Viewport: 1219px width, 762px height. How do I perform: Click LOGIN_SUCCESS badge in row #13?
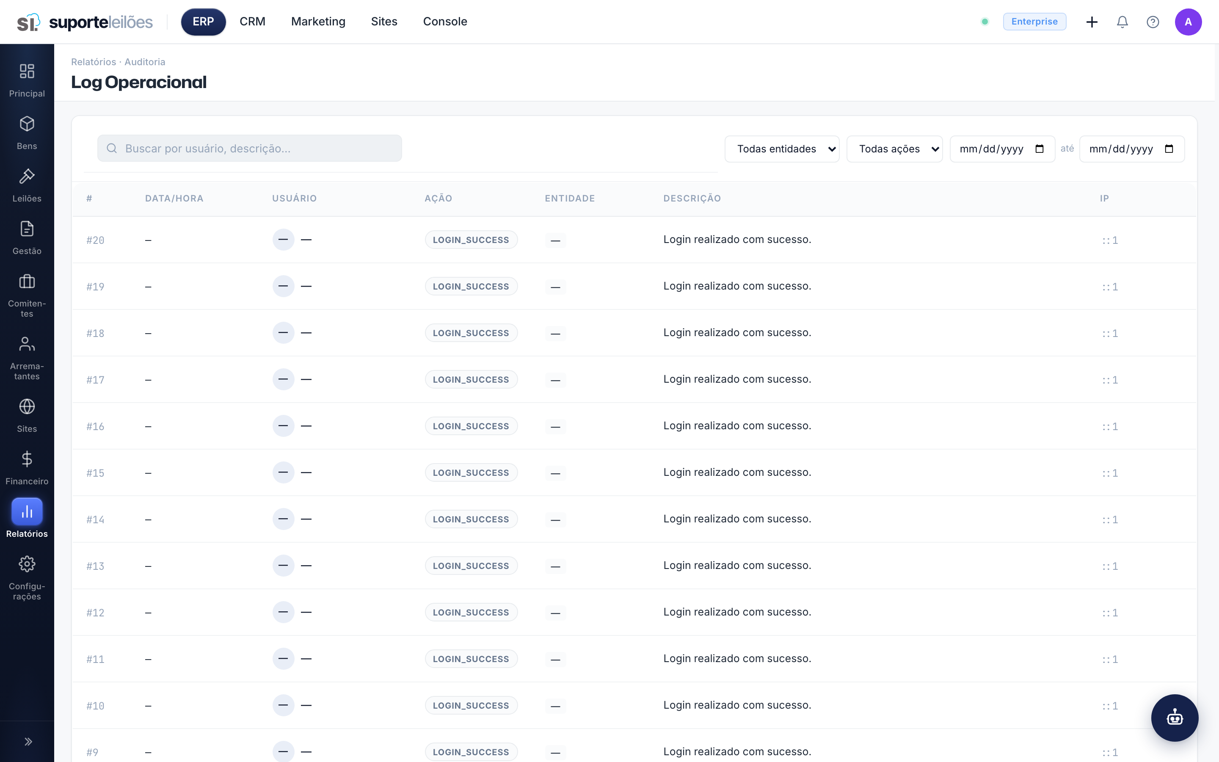[x=471, y=566]
